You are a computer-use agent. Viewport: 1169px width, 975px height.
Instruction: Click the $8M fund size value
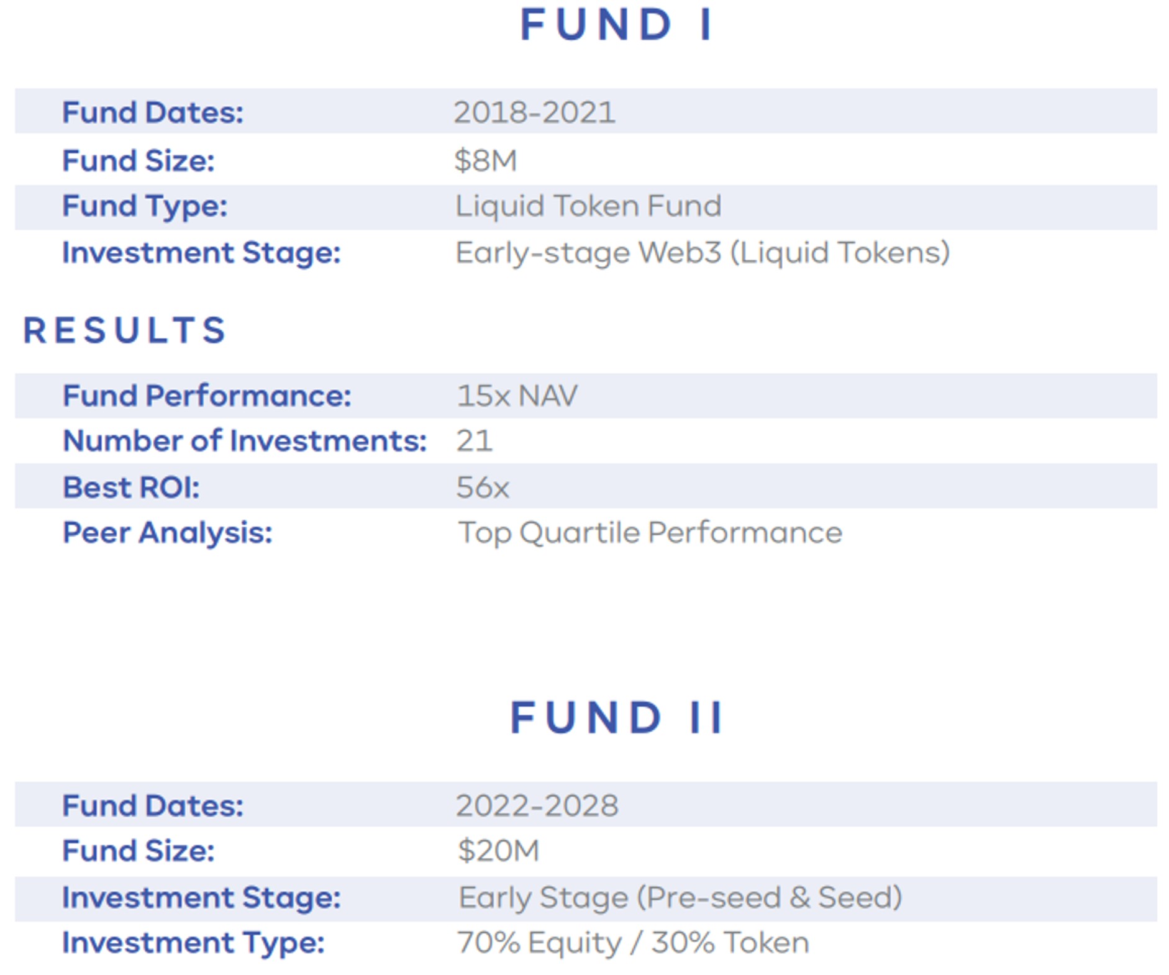(x=485, y=160)
